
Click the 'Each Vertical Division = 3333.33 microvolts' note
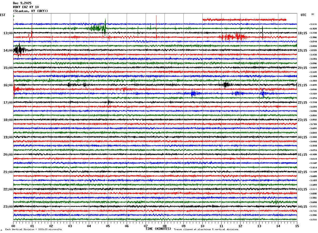pyautogui.click(x=33, y=229)
